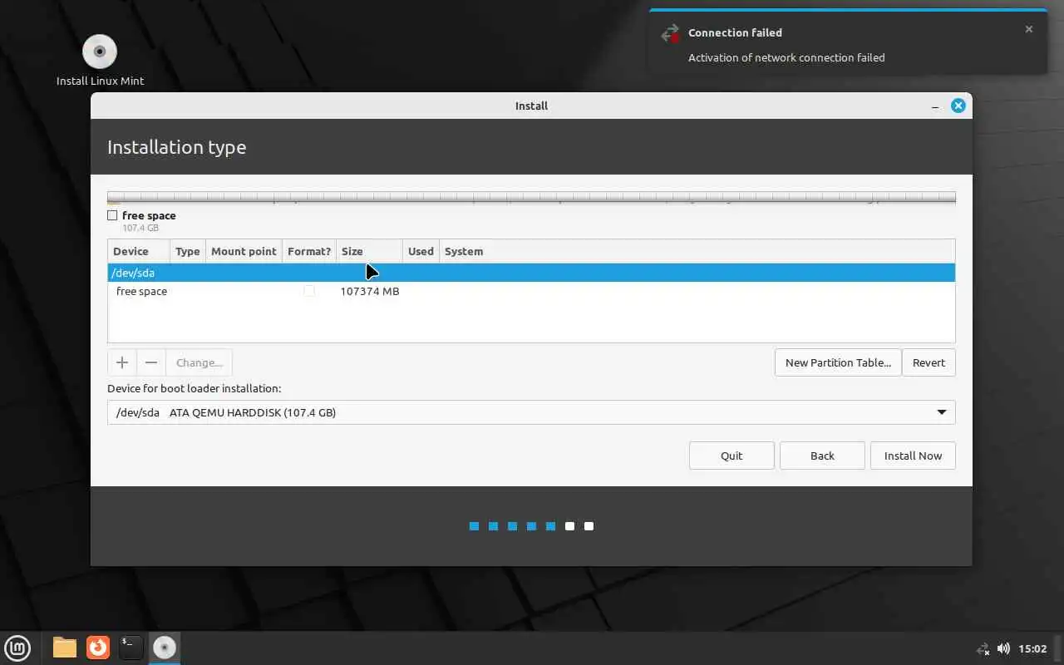Click 'Device for boot loader installation:' label
Viewport: 1064px width, 665px height.
click(195, 388)
